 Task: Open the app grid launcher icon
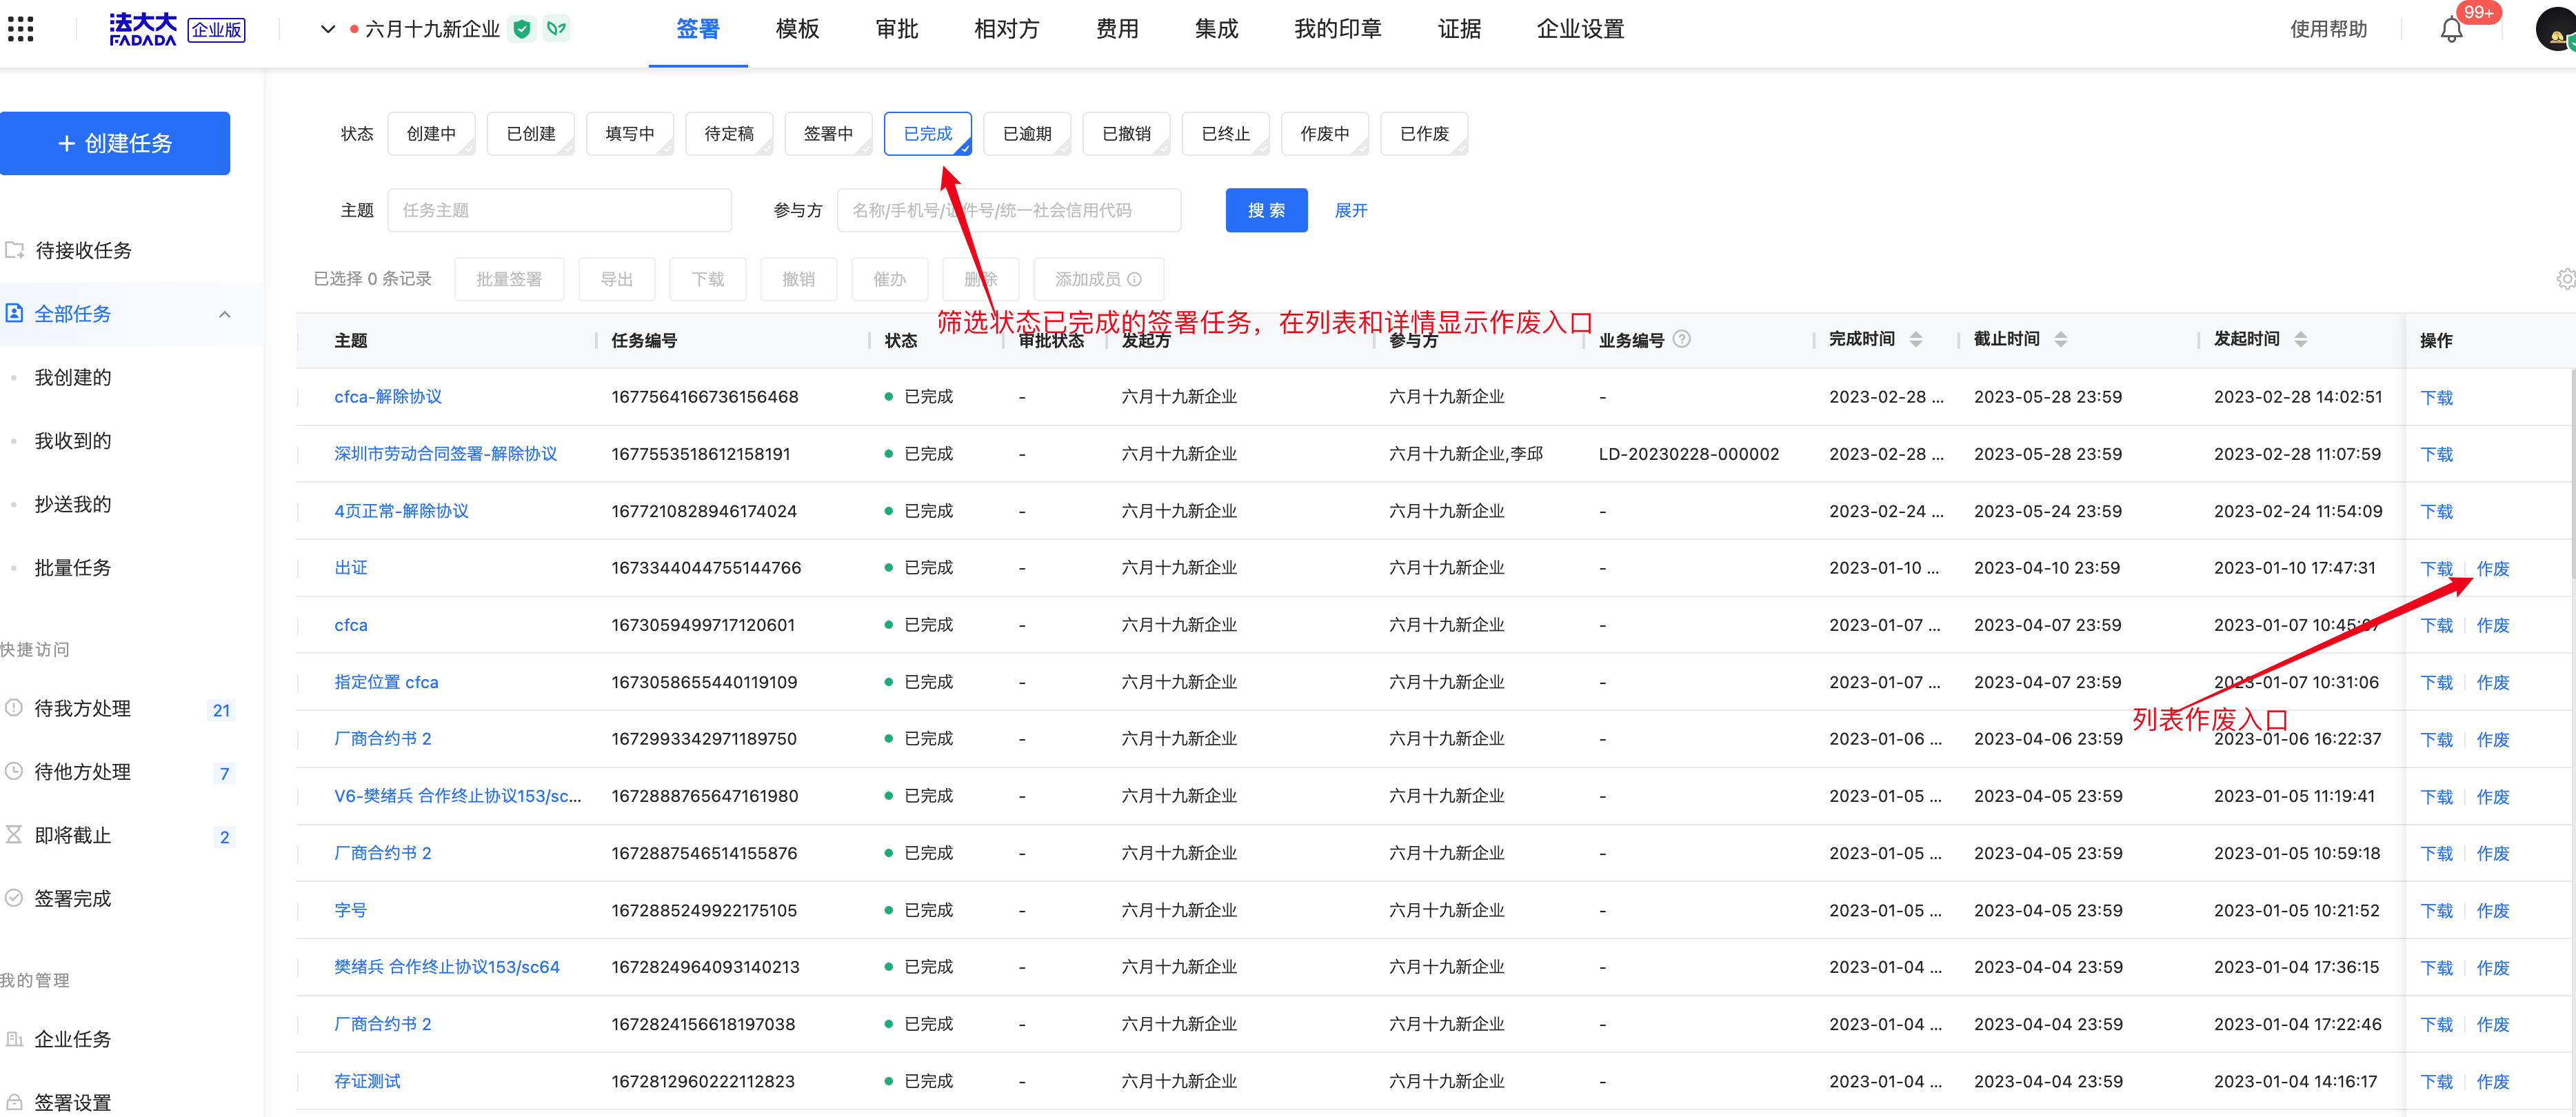coord(21,29)
